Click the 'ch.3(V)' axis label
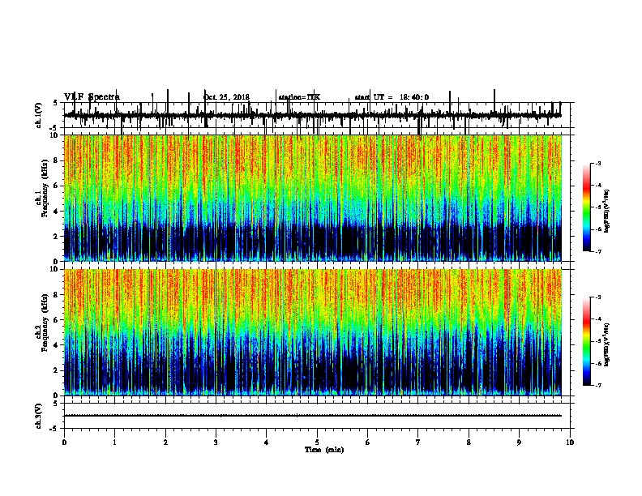The image size is (642, 496). point(39,416)
